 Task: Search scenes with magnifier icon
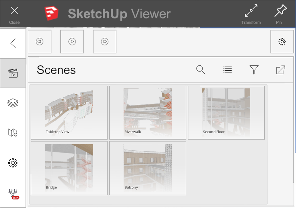pyautogui.click(x=201, y=70)
